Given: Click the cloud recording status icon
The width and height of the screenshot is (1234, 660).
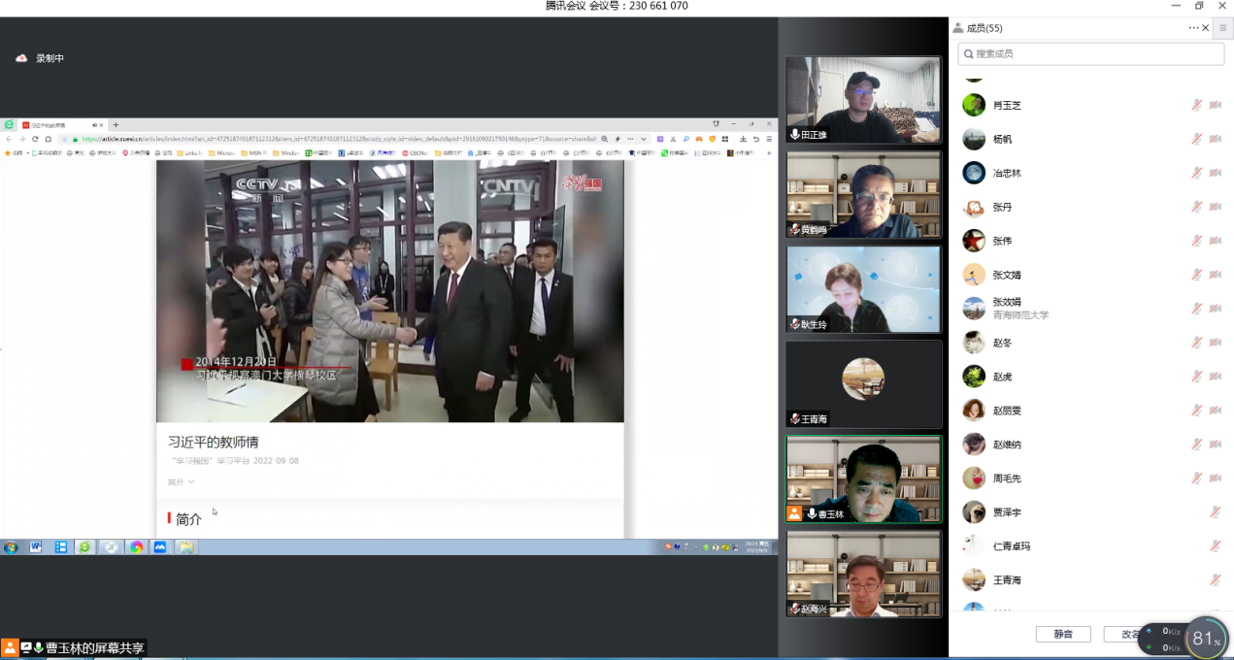Looking at the screenshot, I should [21, 58].
